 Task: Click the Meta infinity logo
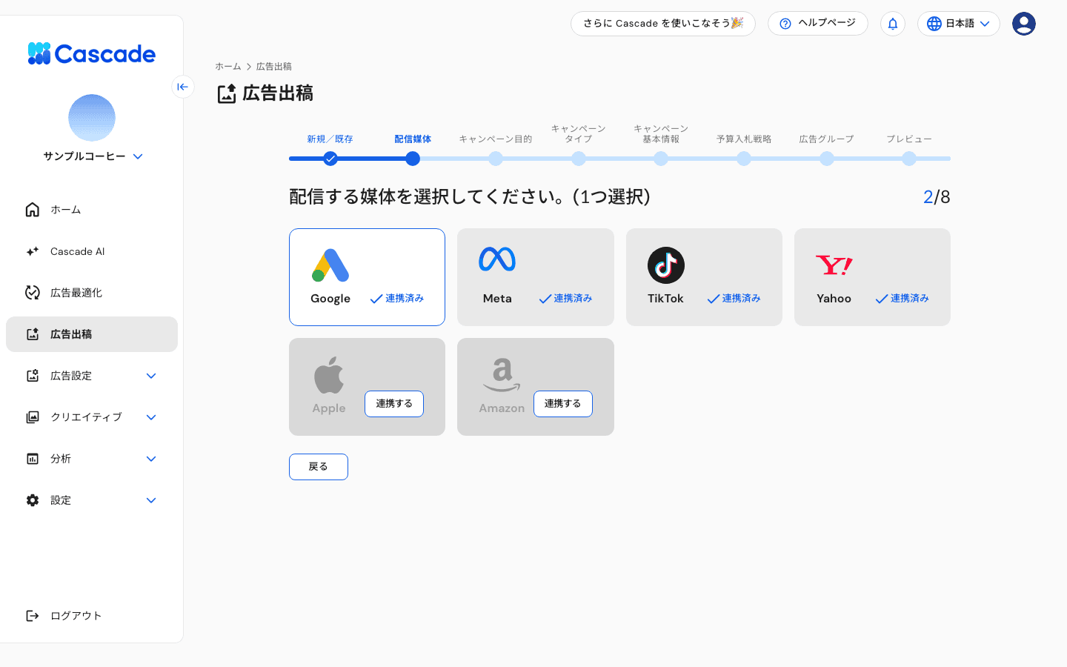click(x=497, y=259)
